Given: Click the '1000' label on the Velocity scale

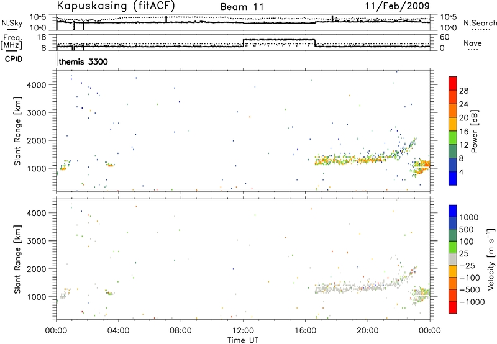Looking at the screenshot, I should click(469, 217).
